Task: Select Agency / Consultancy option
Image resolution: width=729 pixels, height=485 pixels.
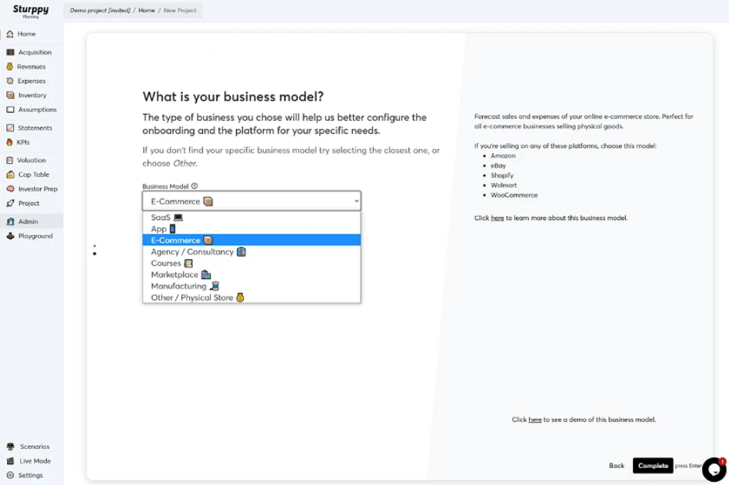Action: (x=192, y=251)
